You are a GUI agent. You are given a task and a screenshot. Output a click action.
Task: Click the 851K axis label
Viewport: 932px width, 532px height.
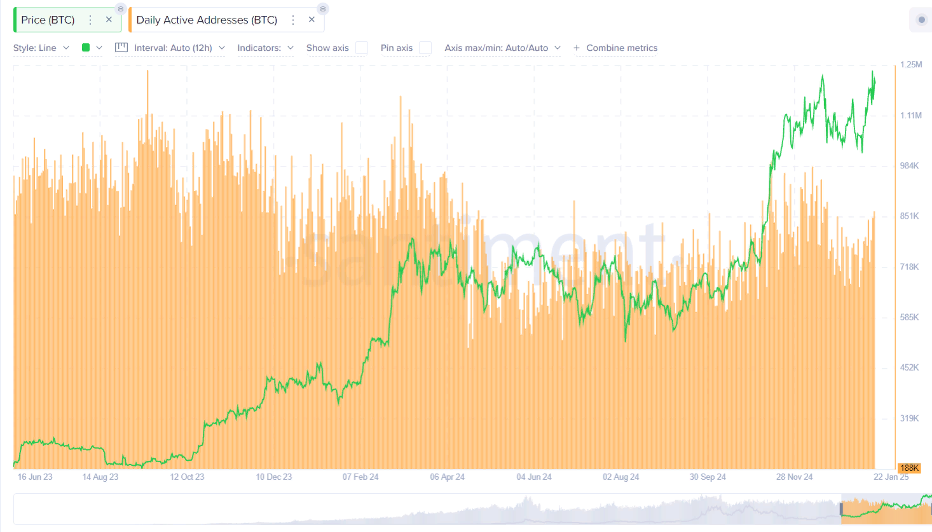[909, 216]
